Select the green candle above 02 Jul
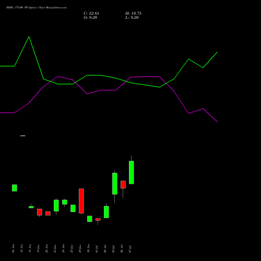 tap(106, 212)
